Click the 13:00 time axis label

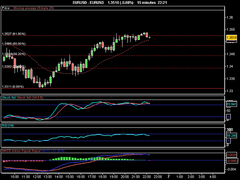[x=48, y=177]
